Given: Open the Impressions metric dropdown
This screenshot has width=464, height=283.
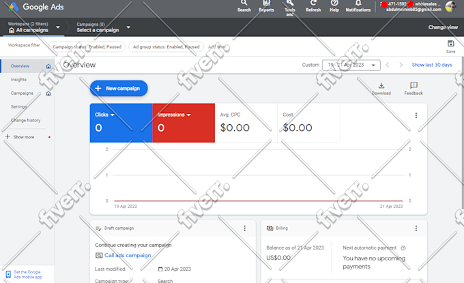Looking at the screenshot, I should pos(189,115).
